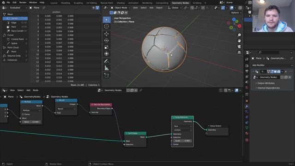This screenshot has width=295, height=166.
Task: Remove the Geometry Nodes modifier with X
Action: (x=286, y=71)
